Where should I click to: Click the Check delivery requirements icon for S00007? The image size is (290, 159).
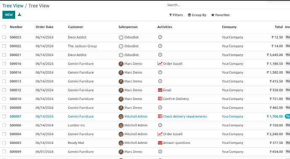click(x=160, y=116)
